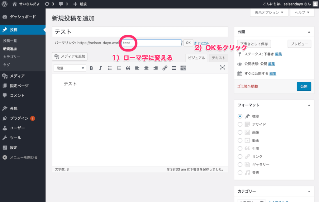Screen dimensions: 319x202
Task: Open the メディア menu in the sidebar
Action: pos(17,76)
